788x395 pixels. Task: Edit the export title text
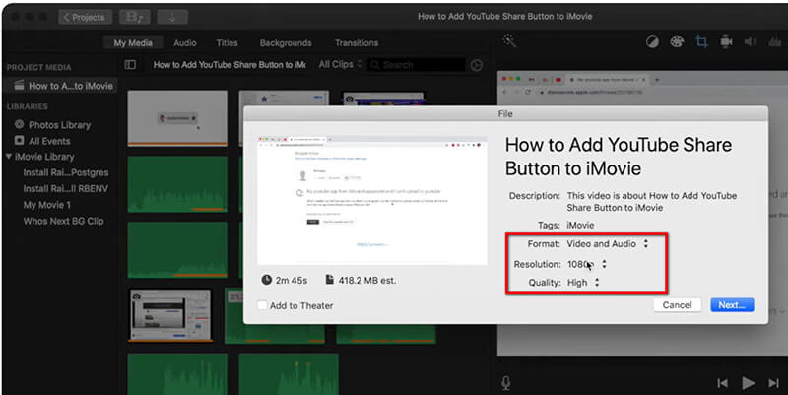619,157
